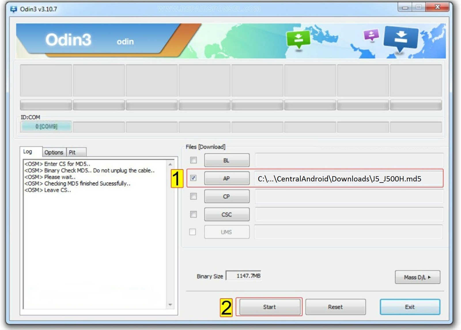Switch to the Log tab
This screenshot has height=330, width=461.
tap(31, 151)
